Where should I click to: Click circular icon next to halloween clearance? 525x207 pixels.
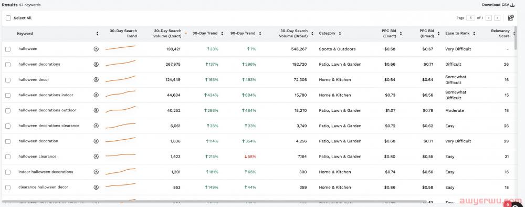[96, 157]
